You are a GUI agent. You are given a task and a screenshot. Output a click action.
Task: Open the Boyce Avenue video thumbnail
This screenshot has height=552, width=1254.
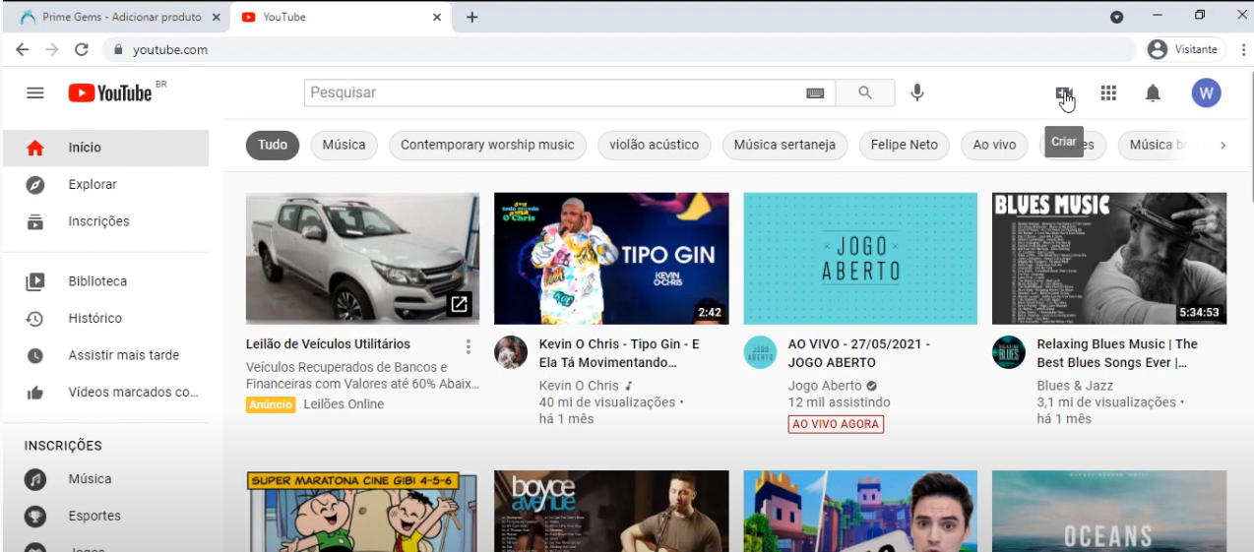tap(611, 511)
